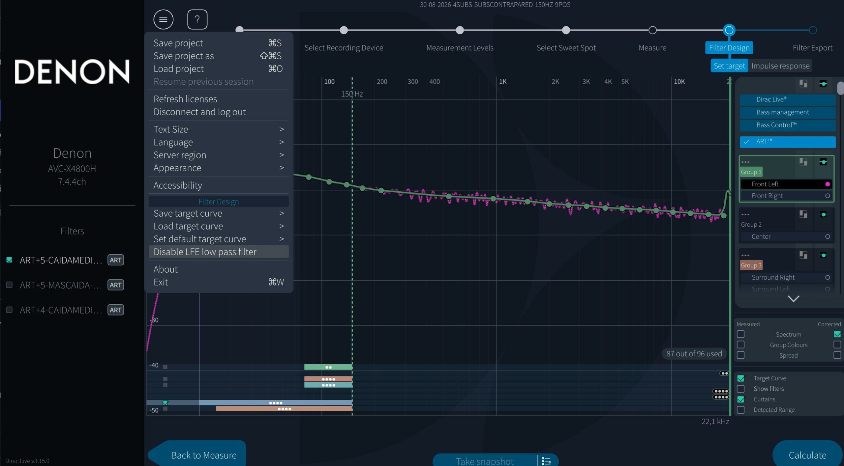Enable Corrected Spread checkbox
Screen dimensions: 844x466
coord(837,355)
